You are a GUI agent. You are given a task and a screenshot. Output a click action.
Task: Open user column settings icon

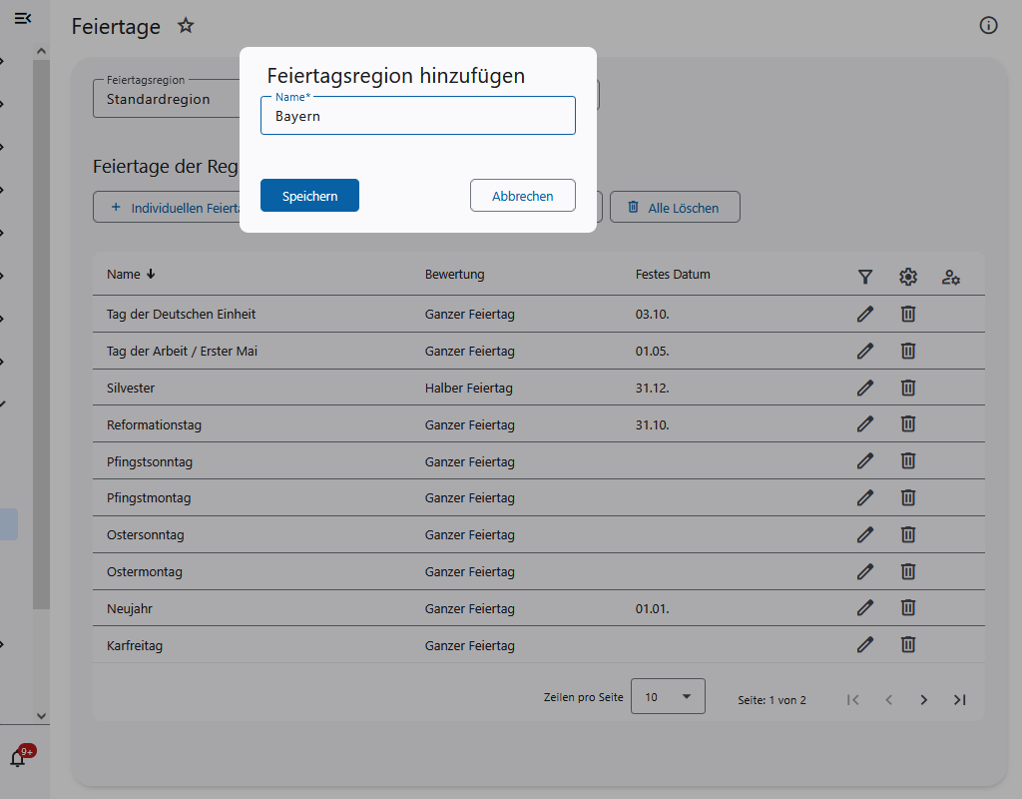click(951, 277)
